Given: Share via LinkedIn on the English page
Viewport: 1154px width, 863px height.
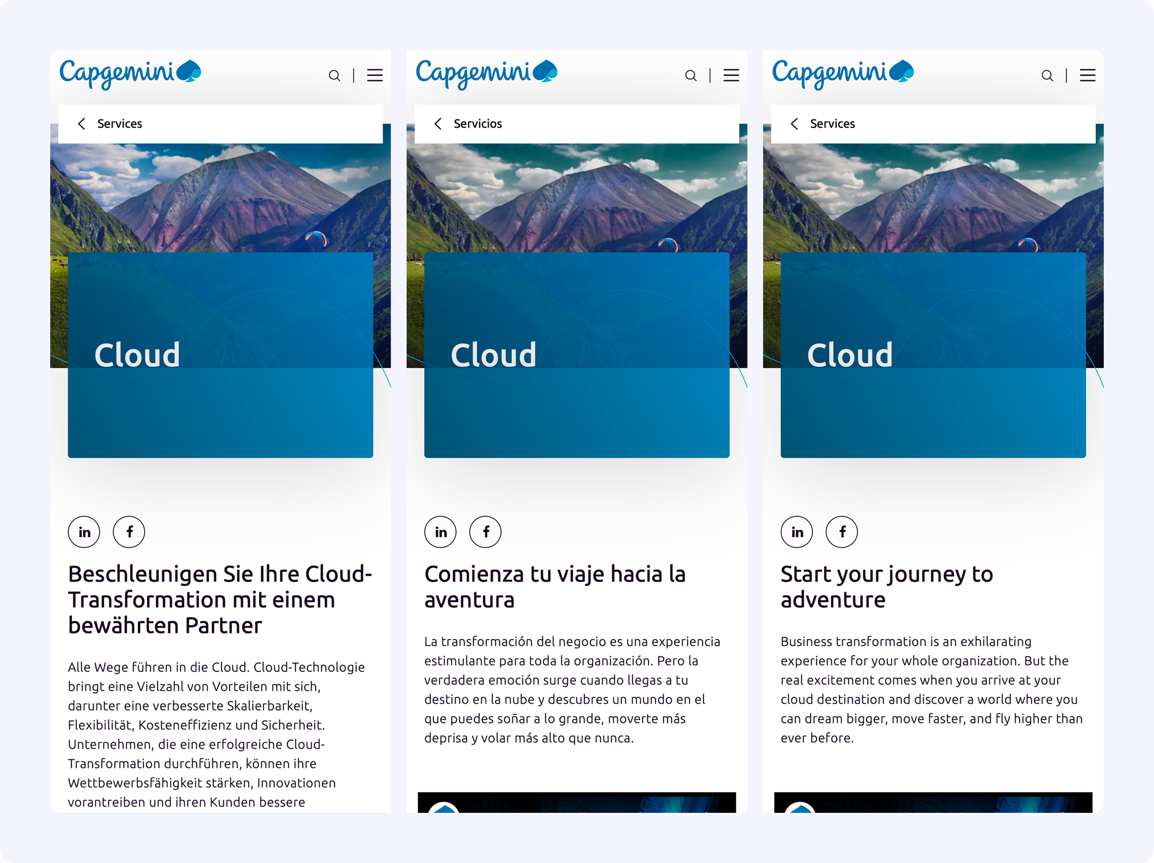Looking at the screenshot, I should pyautogui.click(x=797, y=532).
